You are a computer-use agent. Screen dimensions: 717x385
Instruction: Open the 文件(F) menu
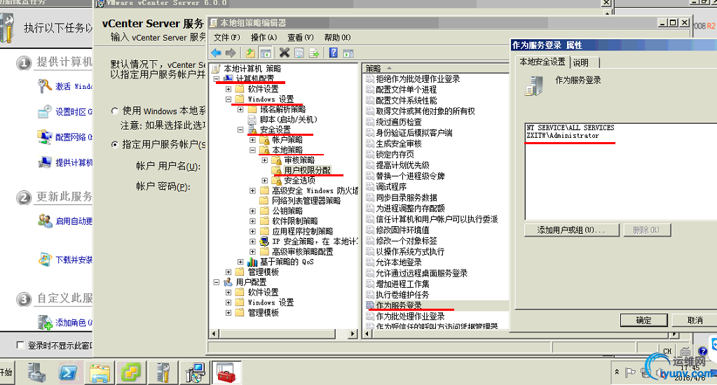227,37
